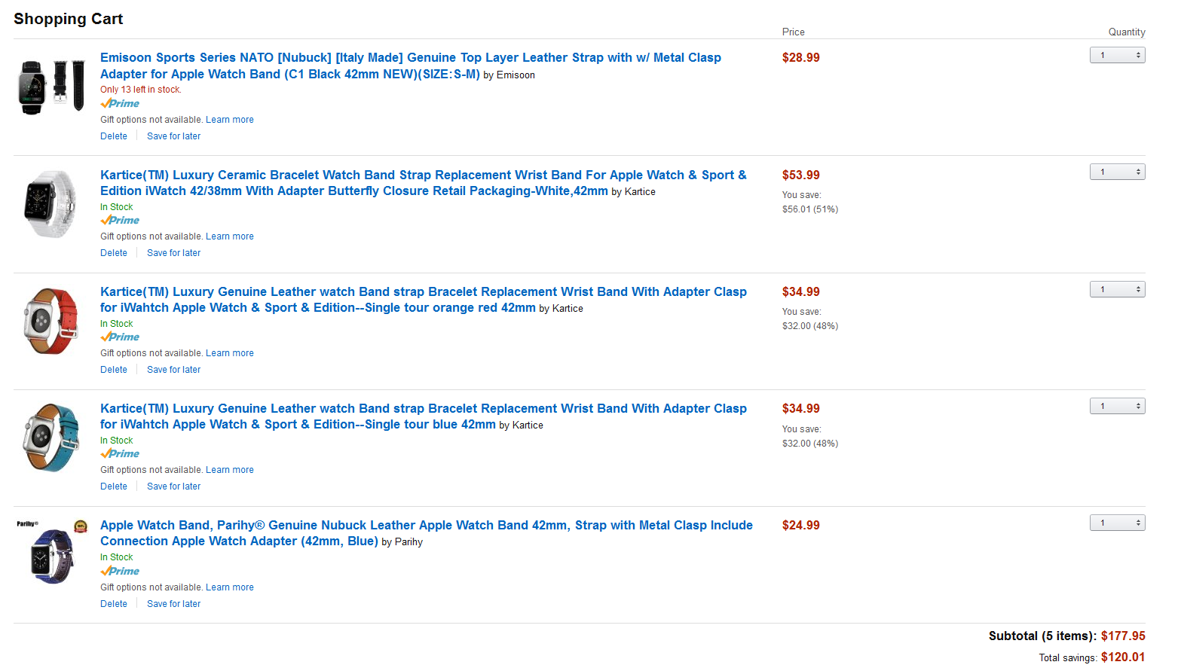Click the Prime badge under the Emisoon strap
The width and height of the screenshot is (1178, 671).
pos(120,104)
